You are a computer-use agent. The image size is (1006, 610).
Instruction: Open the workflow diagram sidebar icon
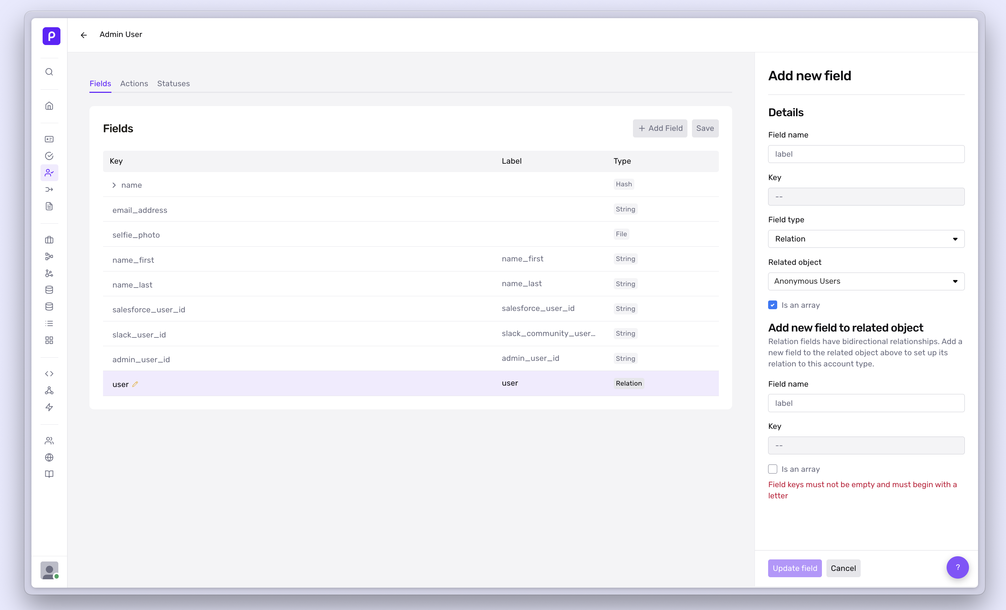[49, 256]
